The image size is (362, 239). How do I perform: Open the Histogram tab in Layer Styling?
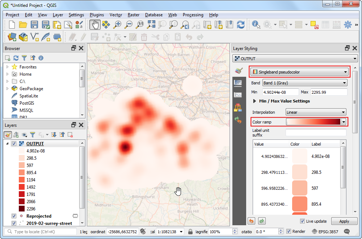click(238, 95)
